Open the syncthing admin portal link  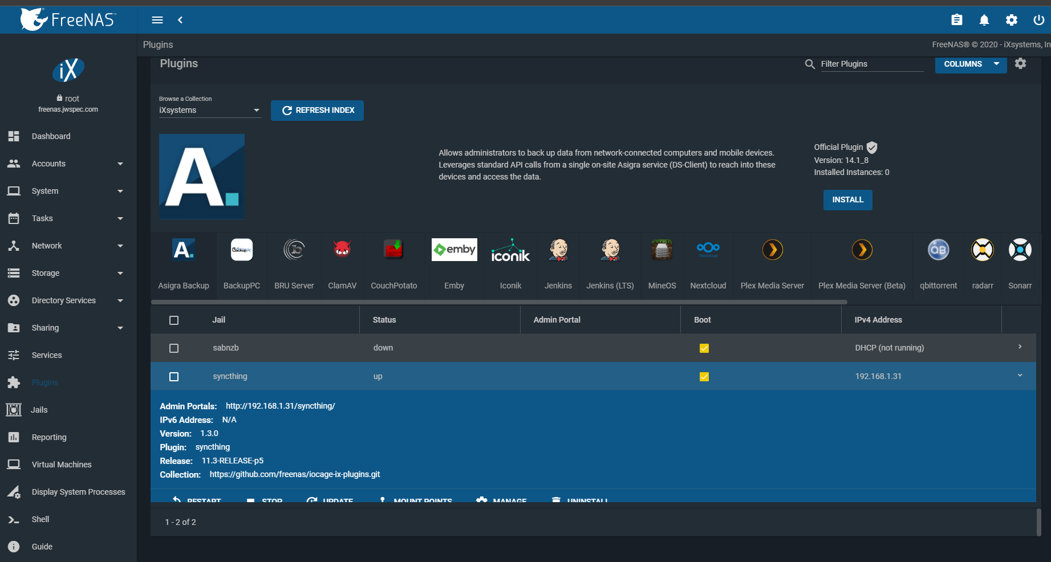(280, 406)
